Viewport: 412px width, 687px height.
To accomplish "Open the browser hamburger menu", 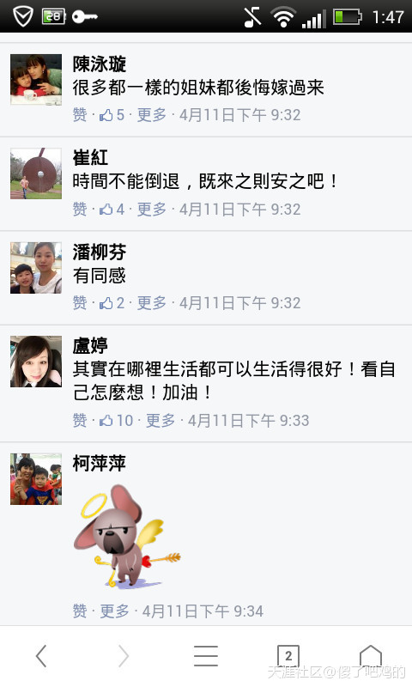I will pyautogui.click(x=206, y=656).
